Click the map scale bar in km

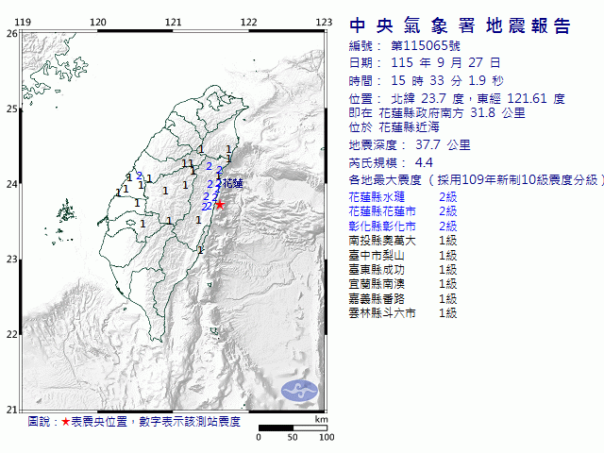293,428
